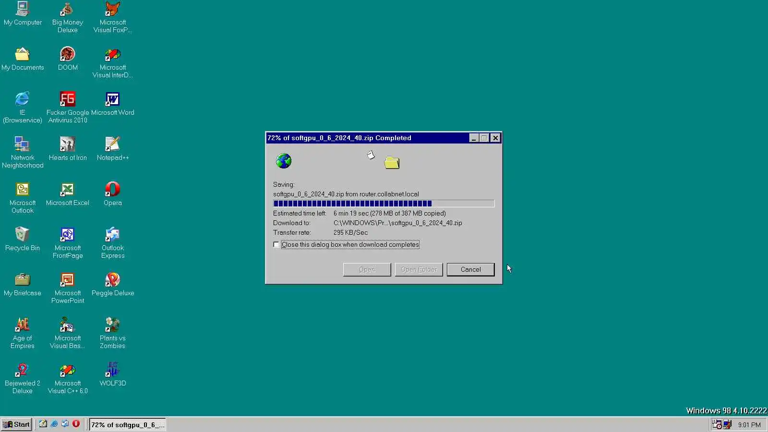Click the disabled Open Folder button
This screenshot has height=432, width=768.
pos(419,269)
